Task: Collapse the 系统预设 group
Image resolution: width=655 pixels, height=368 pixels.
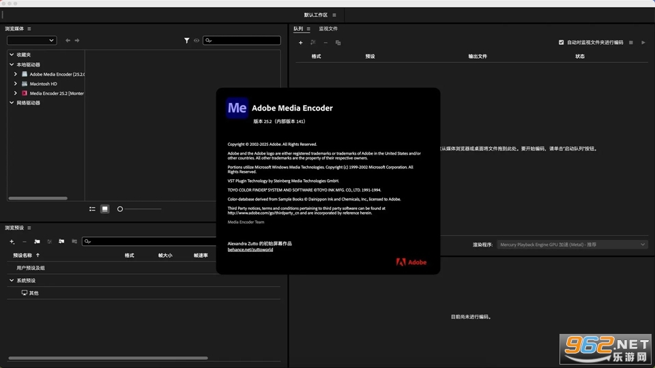Action: pos(12,280)
